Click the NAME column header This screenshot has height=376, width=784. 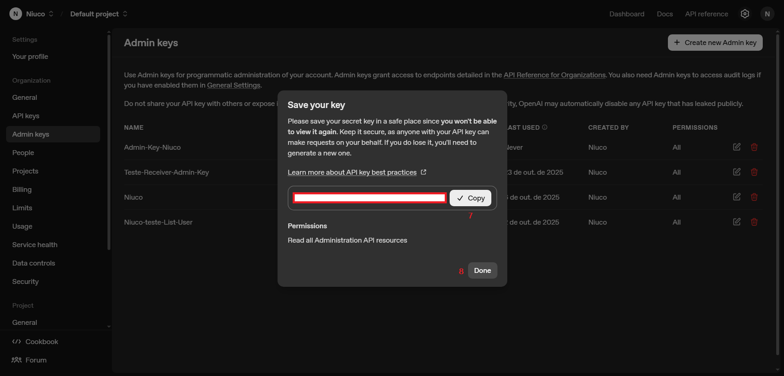134,127
